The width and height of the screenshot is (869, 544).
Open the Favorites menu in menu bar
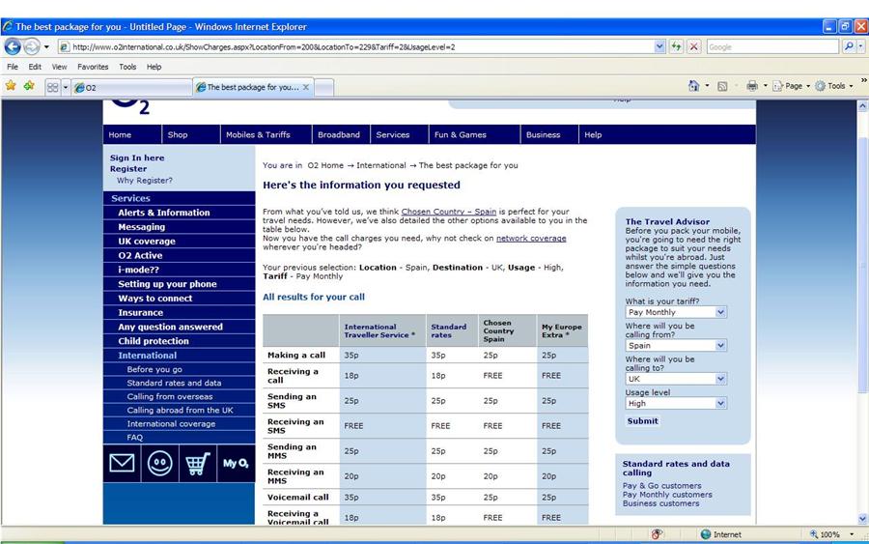93,67
